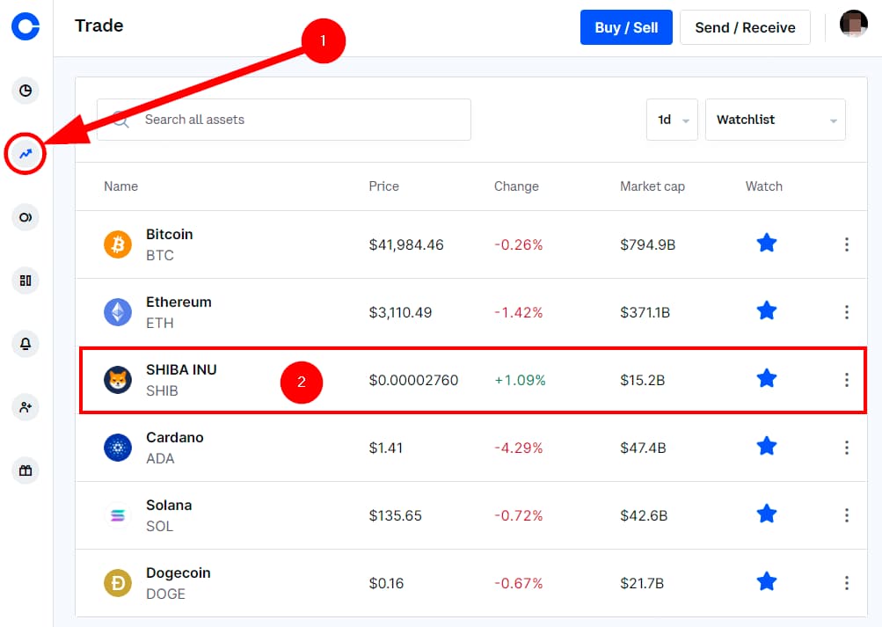Sort by the Change column header
Screen dimensions: 882x627
tap(516, 186)
